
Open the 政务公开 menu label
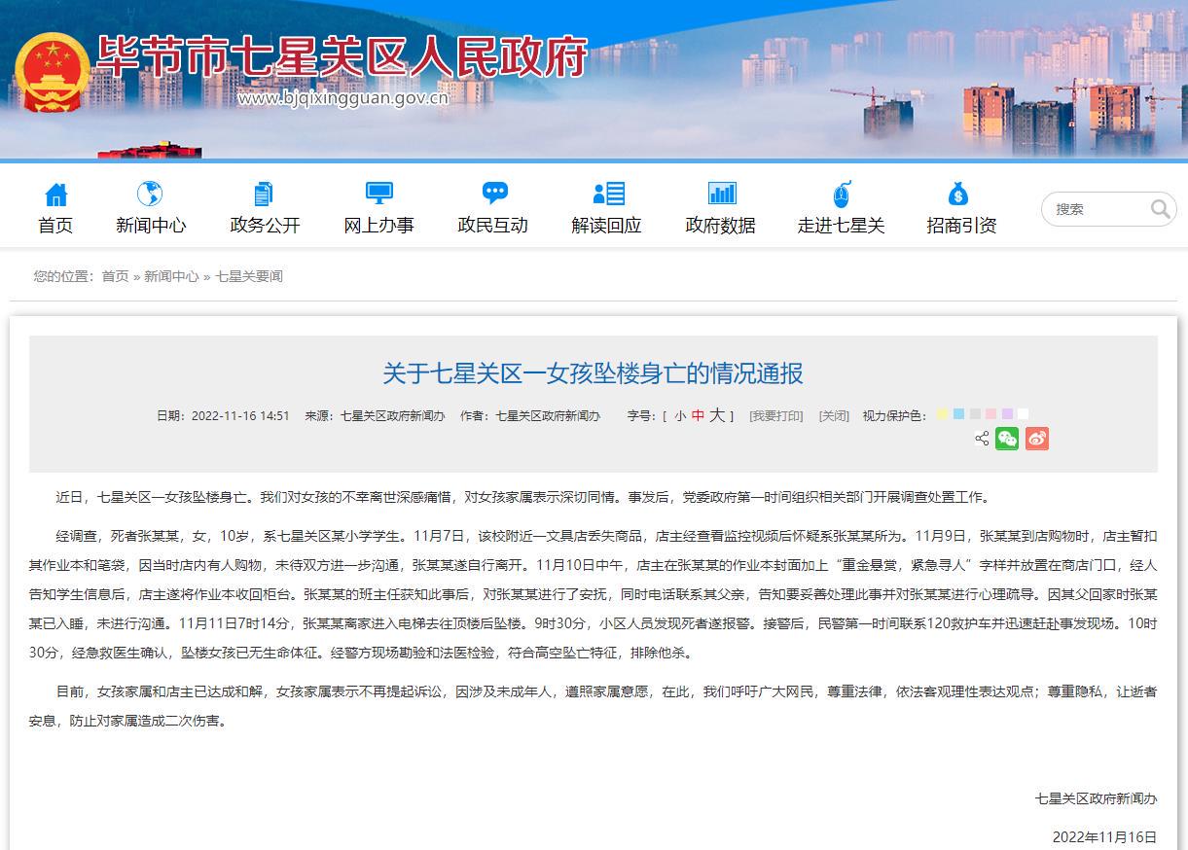(265, 226)
